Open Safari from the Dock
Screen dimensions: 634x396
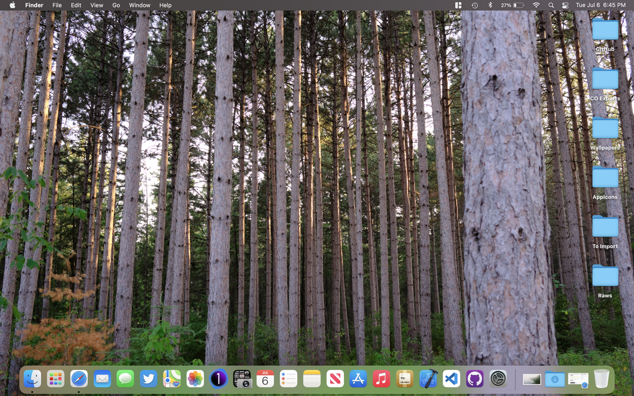[x=79, y=379]
